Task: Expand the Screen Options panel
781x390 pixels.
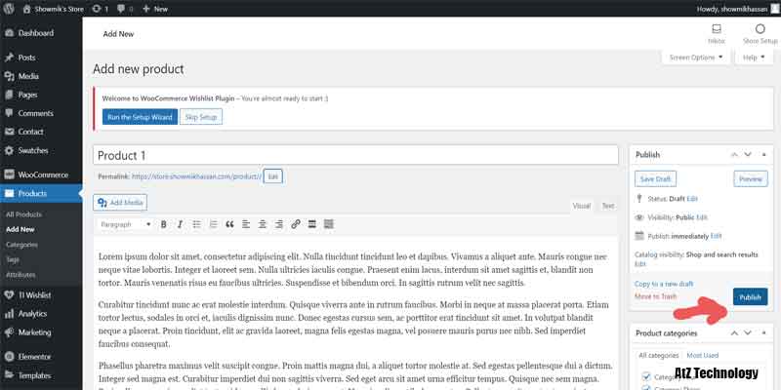Action: click(697, 58)
